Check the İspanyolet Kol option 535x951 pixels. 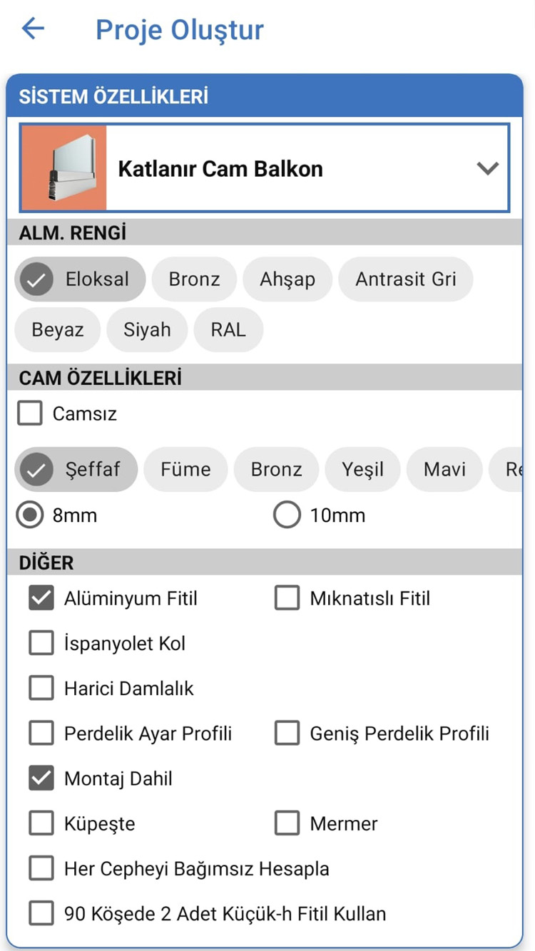(41, 643)
